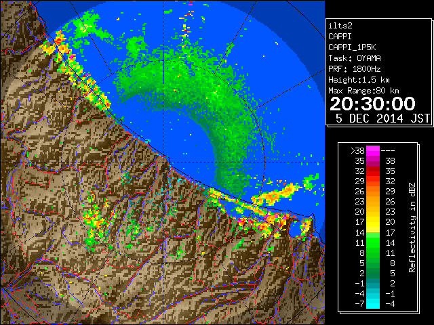434x325 pixels.
Task: Click the '---' legend entry
Action: coord(388,151)
